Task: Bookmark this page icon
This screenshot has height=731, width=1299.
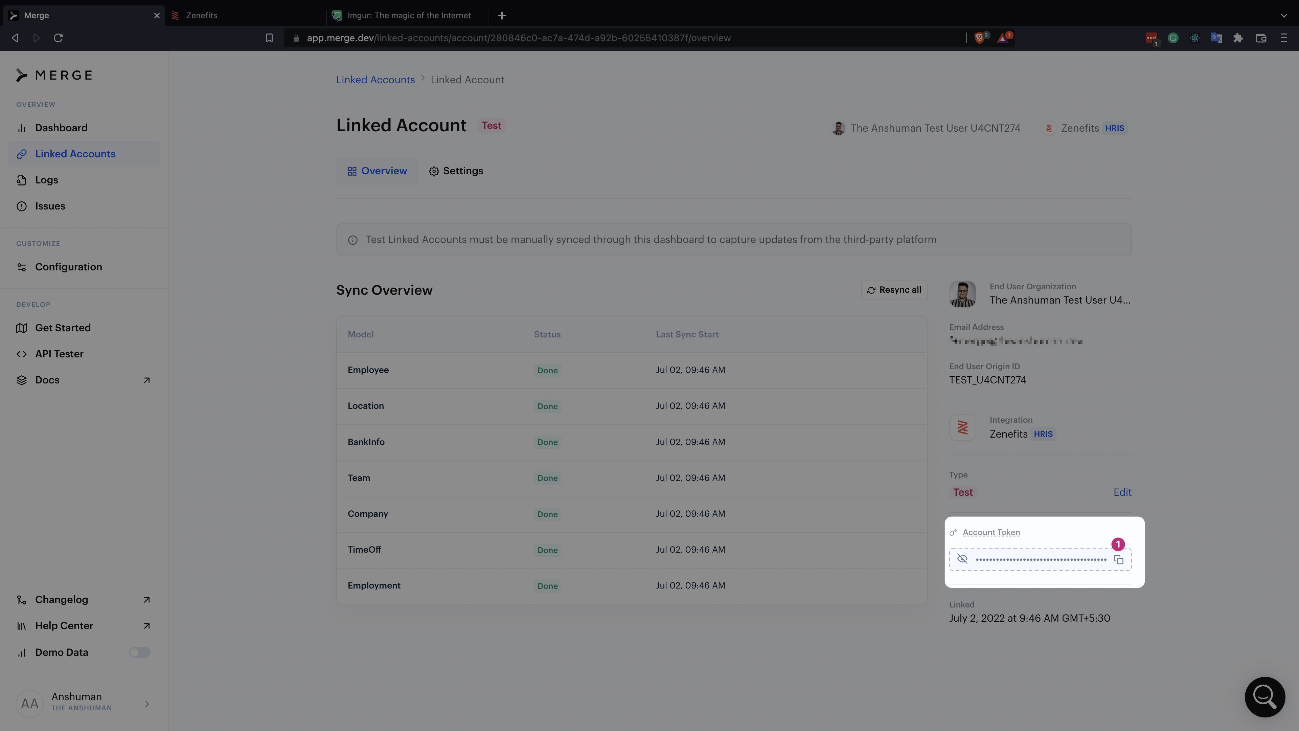Action: click(x=269, y=38)
